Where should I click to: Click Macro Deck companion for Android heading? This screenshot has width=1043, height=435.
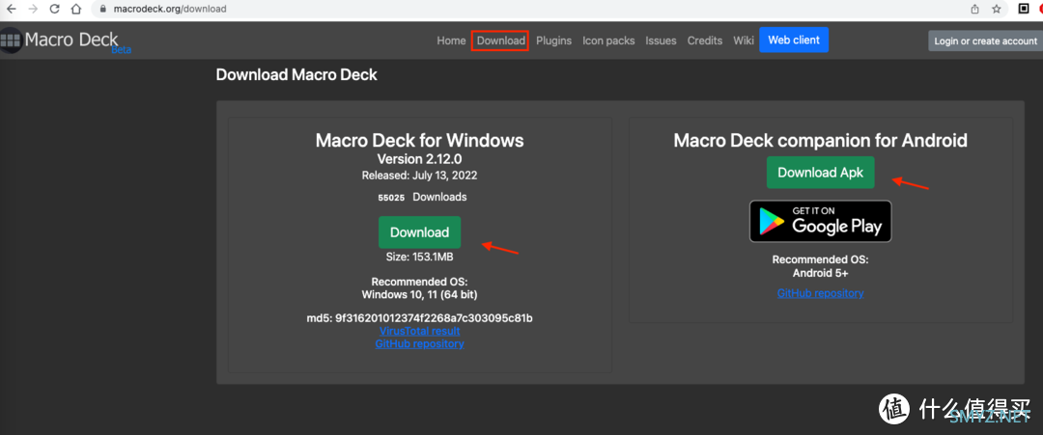tap(820, 140)
